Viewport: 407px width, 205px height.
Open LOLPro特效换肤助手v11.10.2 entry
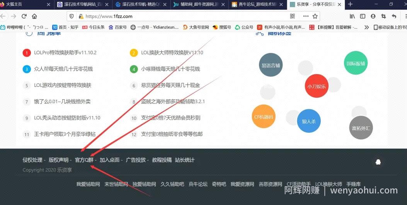point(65,53)
